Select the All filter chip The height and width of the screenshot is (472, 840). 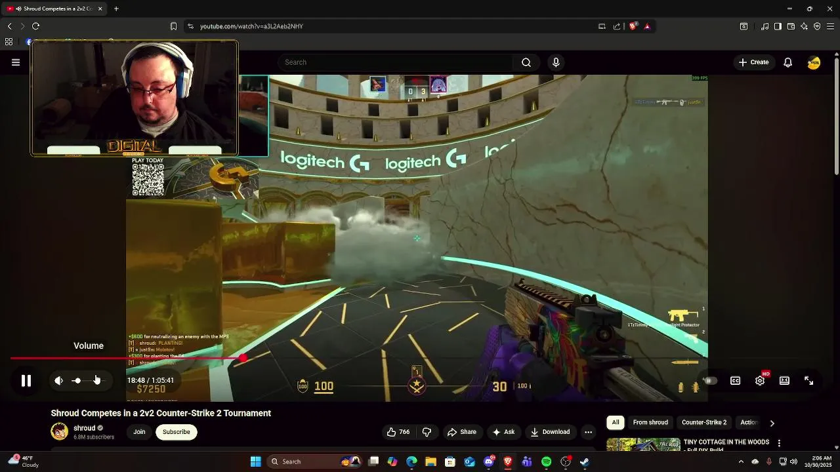click(x=616, y=423)
